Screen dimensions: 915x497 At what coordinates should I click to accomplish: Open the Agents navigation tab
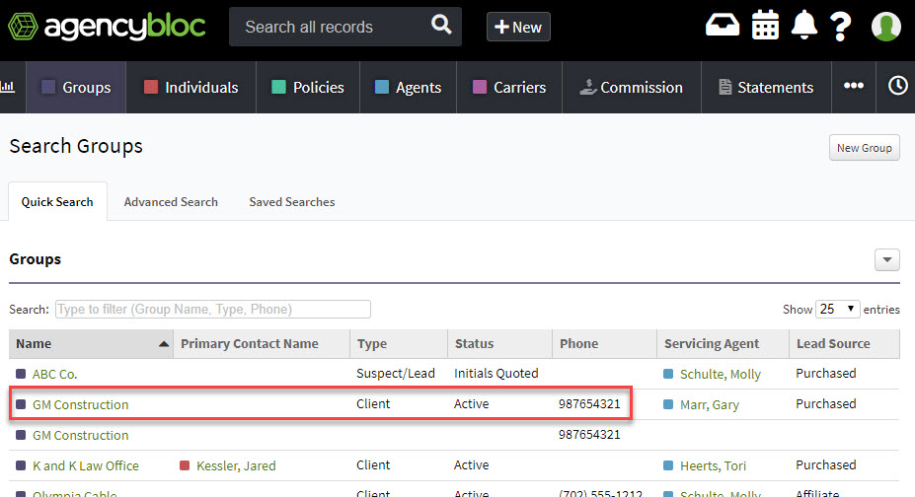408,88
